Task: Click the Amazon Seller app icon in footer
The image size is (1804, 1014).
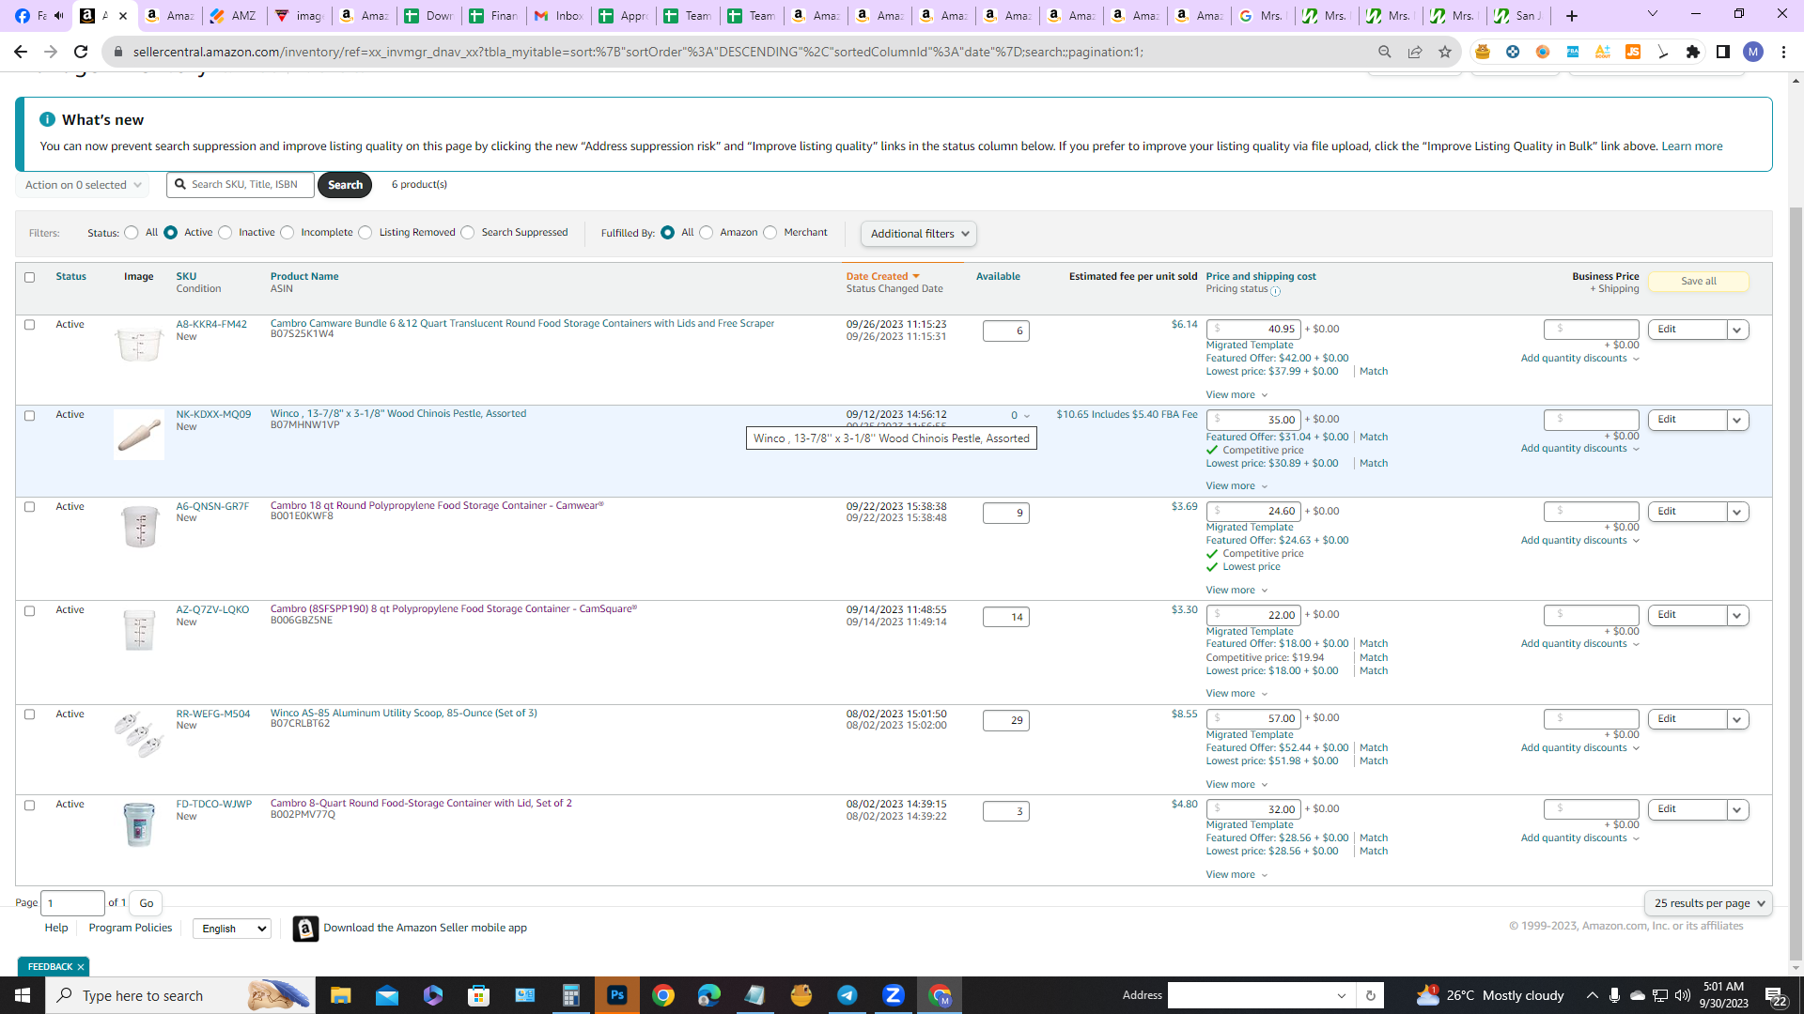Action: point(305,929)
